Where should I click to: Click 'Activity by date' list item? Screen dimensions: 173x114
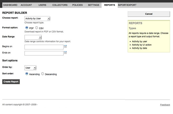pyautogui.click(x=140, y=48)
